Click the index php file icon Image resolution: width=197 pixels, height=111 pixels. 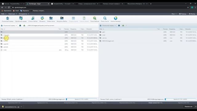coord(2,50)
